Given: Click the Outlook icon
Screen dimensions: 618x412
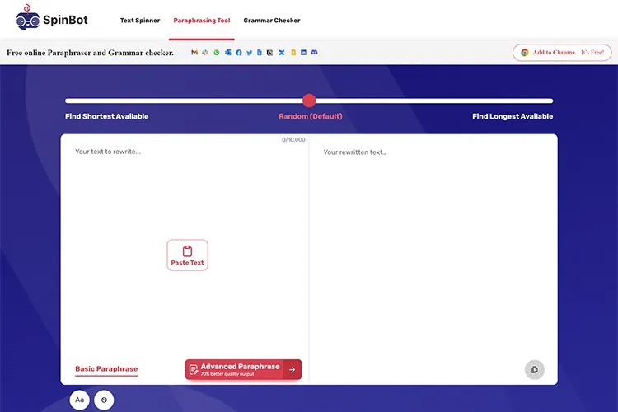Looking at the screenshot, I should pos(227,53).
